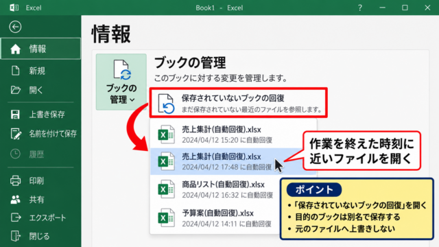Open 印刷 in the sidebar
The width and height of the screenshot is (439, 247).
point(41,180)
